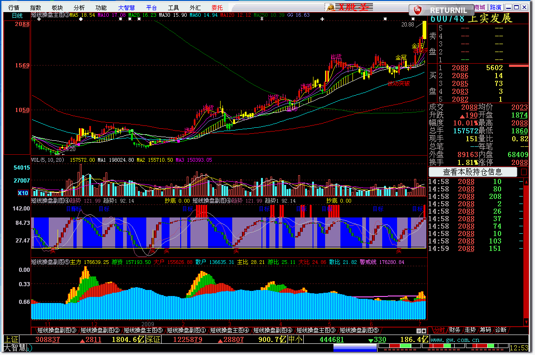Click the bull logo icon next to X股圣
Image resolution: width=535 pixels, height=355 pixels.
coord(330,7)
